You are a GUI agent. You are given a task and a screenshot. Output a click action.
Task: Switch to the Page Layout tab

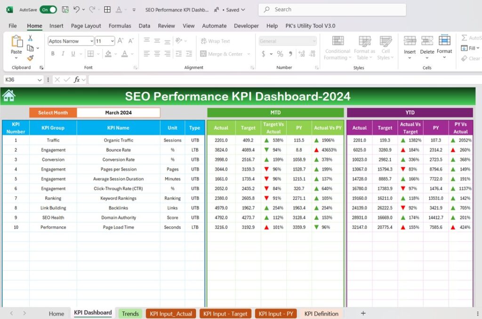[86, 26]
